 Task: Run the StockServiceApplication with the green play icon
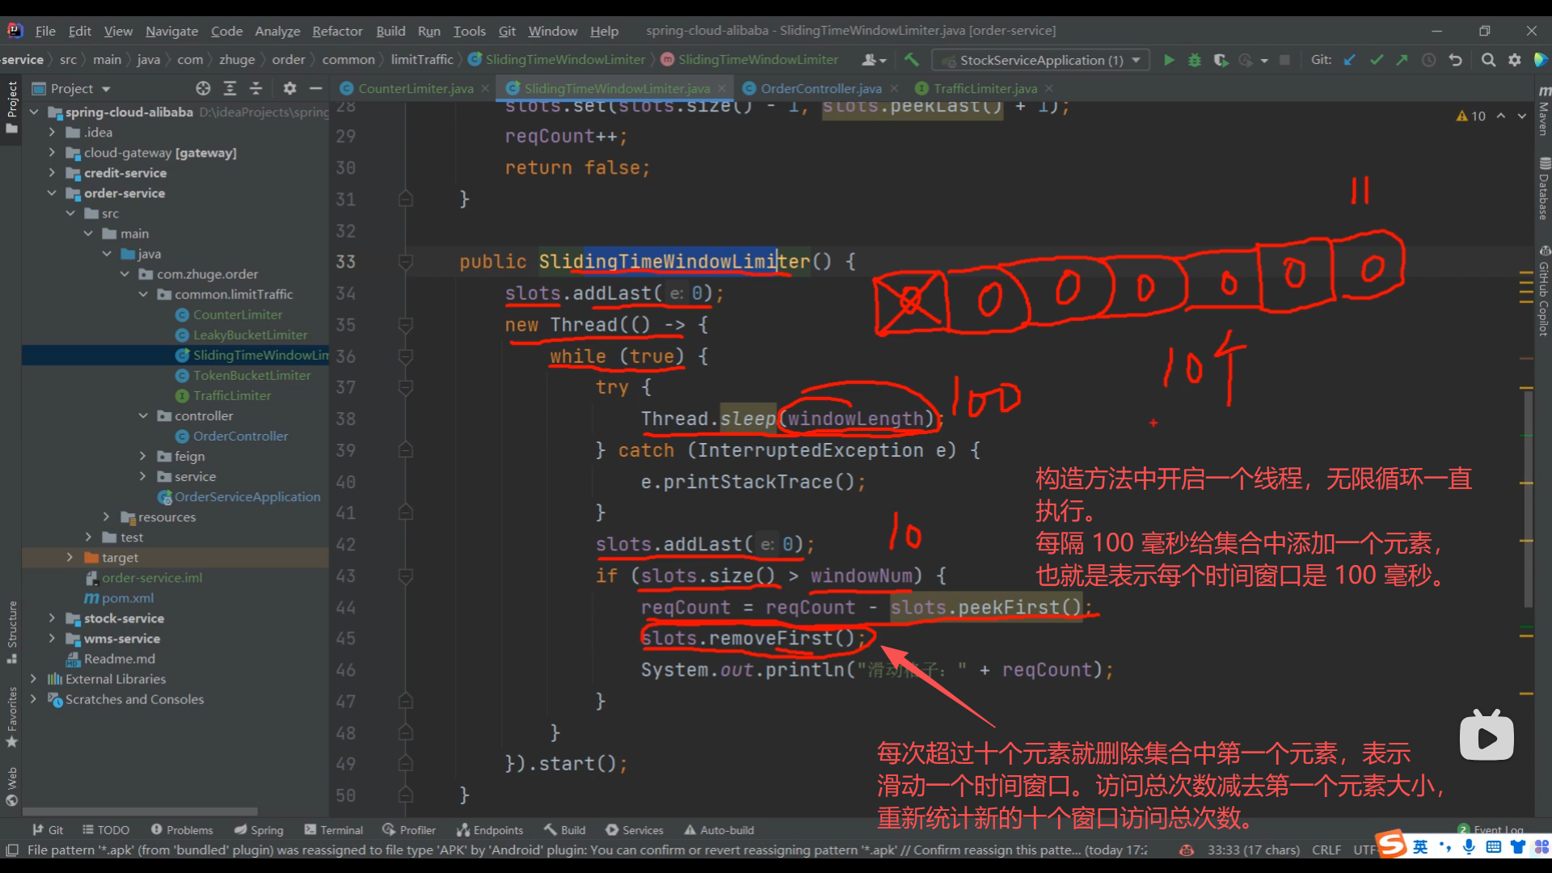(1169, 60)
